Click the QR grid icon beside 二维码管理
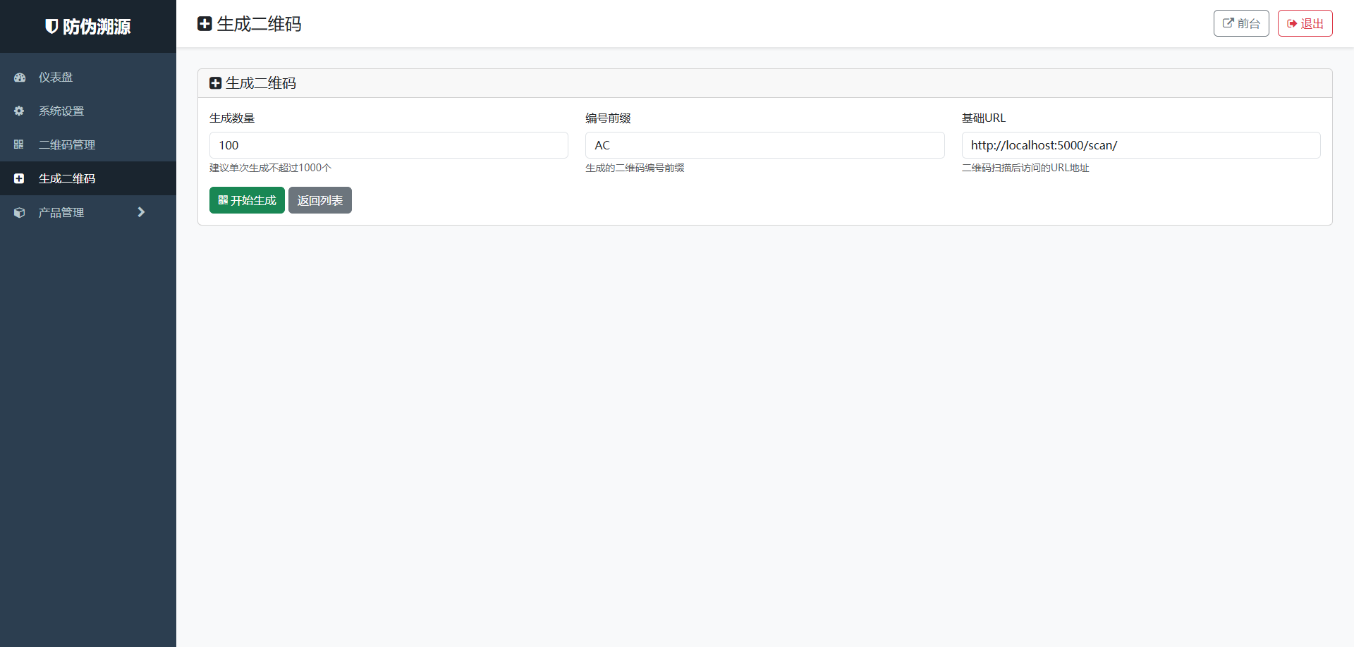The height and width of the screenshot is (647, 1354). point(19,144)
